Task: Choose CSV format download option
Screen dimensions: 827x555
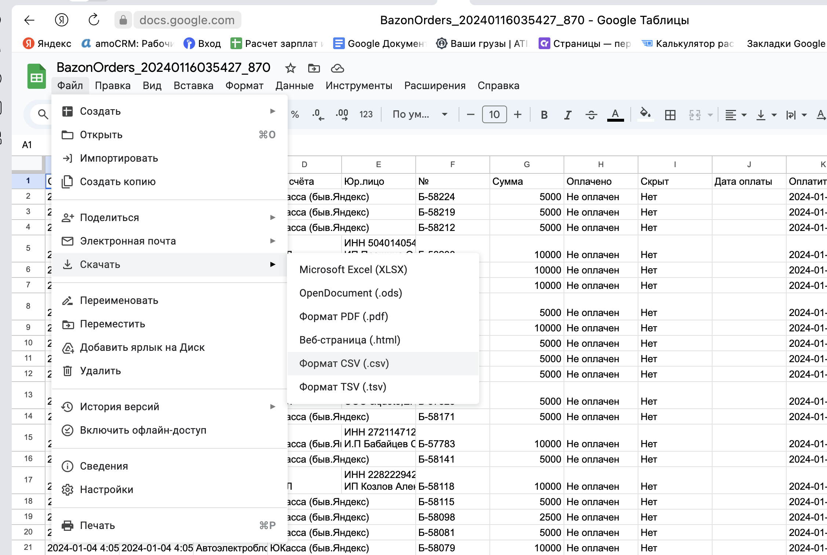Action: pyautogui.click(x=344, y=363)
